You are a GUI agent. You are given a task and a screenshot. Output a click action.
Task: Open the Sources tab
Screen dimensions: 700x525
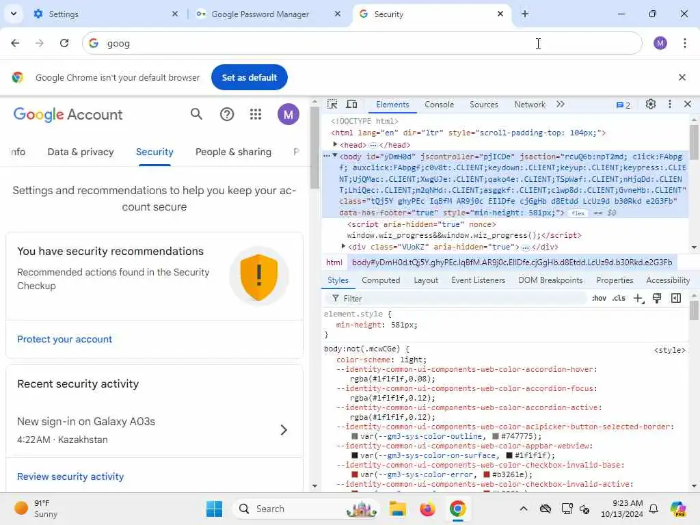click(x=483, y=105)
